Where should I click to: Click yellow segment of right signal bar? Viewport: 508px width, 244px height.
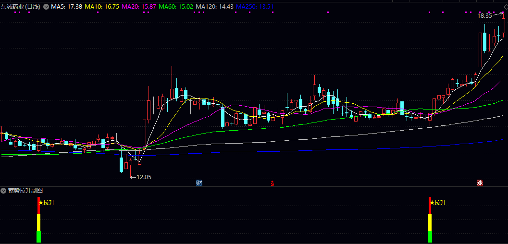coord(430,222)
